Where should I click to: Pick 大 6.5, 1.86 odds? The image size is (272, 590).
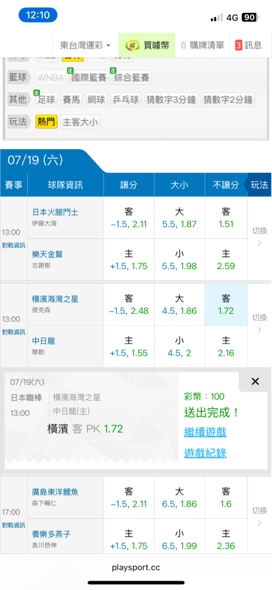180,497
